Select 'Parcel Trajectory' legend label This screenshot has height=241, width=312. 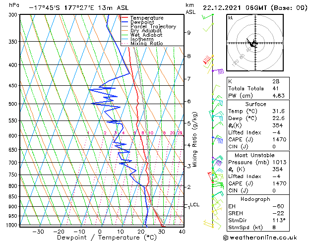pos(153,26)
